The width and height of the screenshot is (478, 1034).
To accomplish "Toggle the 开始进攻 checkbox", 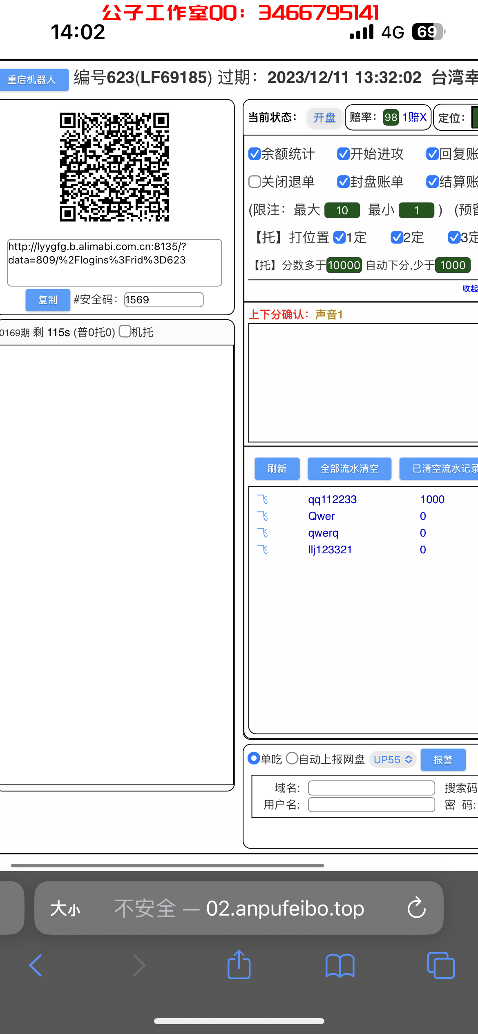I will (343, 154).
